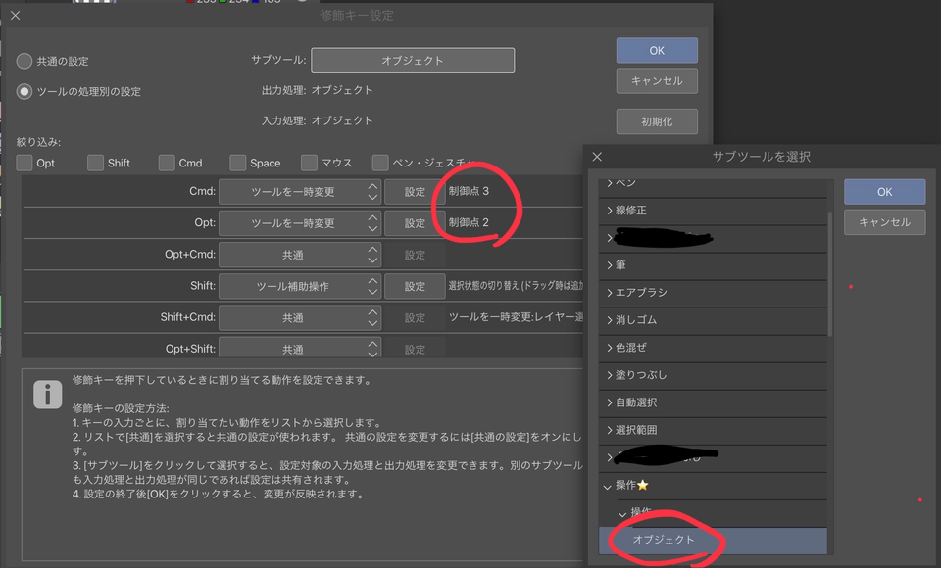
Task: Click the サブツール オブジェクト button
Action: tap(413, 61)
